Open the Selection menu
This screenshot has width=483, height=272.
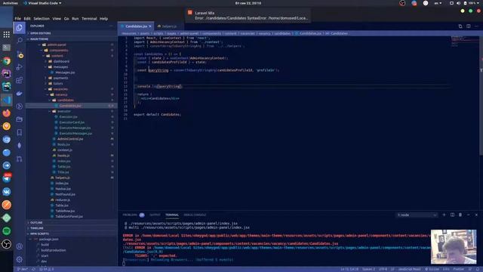(x=42, y=19)
